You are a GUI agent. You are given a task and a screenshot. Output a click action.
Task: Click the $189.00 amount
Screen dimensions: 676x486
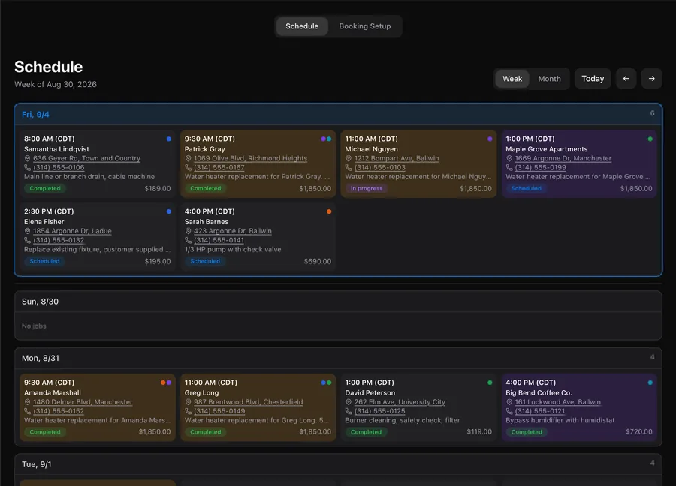pyautogui.click(x=158, y=188)
